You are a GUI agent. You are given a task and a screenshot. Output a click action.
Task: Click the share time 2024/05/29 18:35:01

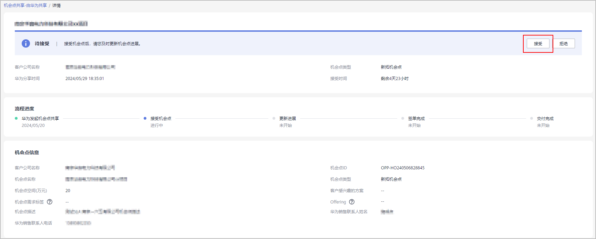click(85, 79)
